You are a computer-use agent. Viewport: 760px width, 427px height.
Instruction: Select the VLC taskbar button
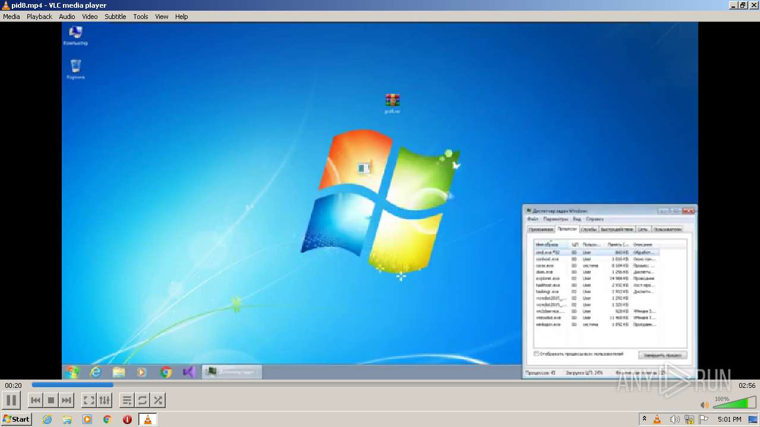click(147, 419)
